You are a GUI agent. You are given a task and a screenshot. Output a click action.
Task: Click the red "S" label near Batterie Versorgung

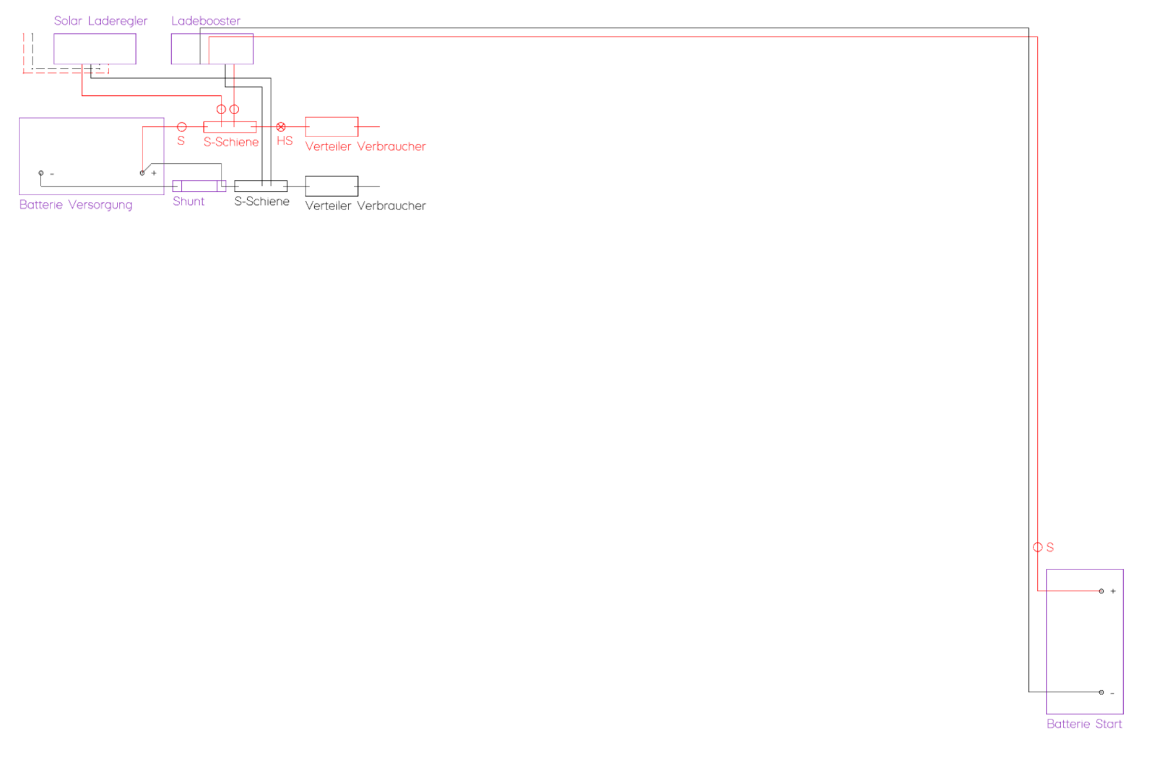(x=181, y=141)
